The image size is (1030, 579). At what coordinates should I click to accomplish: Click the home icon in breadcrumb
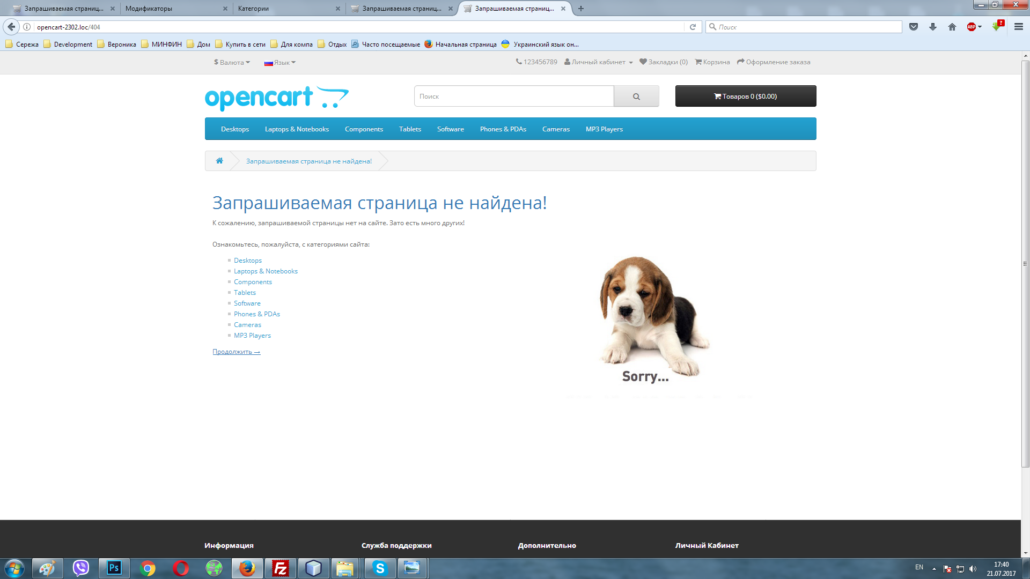point(219,161)
